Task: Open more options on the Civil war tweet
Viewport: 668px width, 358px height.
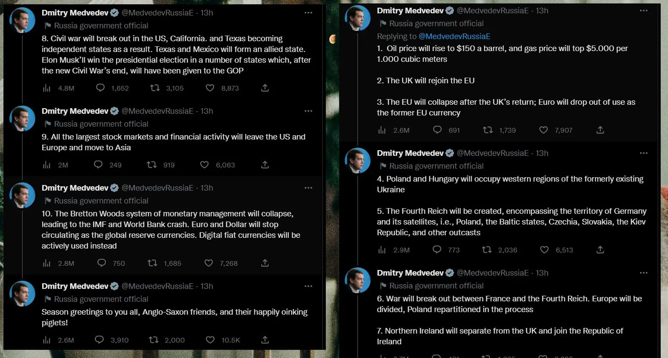Action: coord(308,13)
